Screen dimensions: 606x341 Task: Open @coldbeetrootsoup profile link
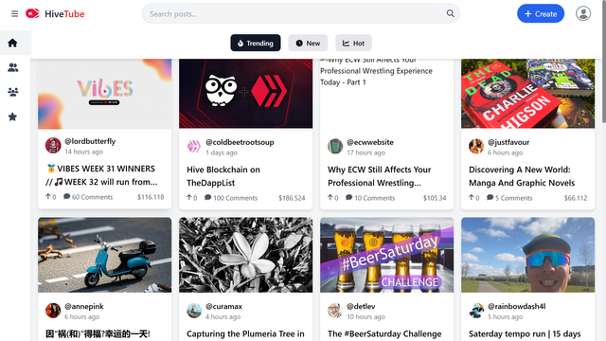coord(240,142)
